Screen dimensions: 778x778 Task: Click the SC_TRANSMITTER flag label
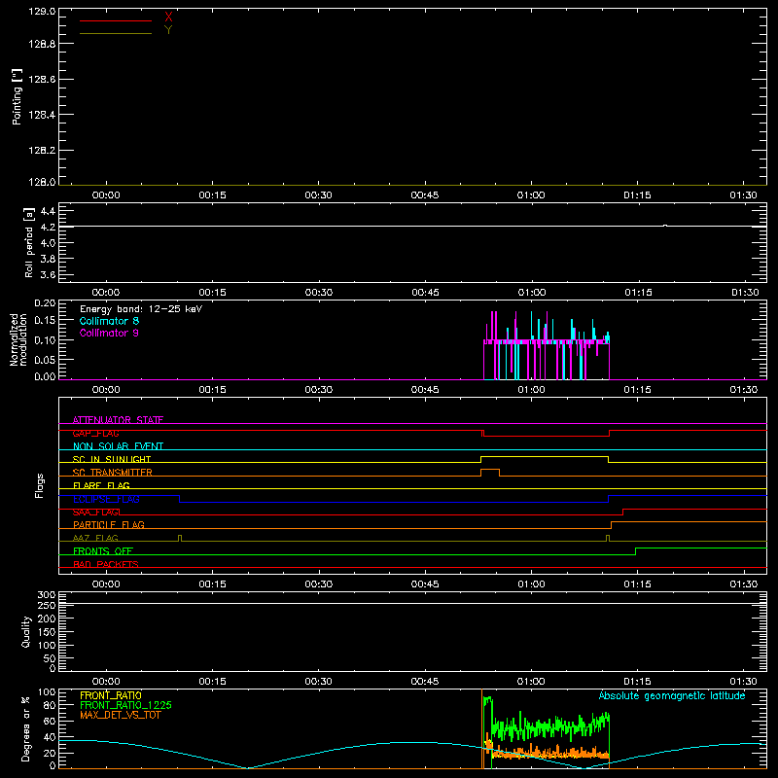[x=112, y=473]
